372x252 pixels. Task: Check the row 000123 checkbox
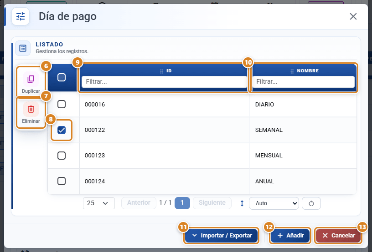(62, 156)
